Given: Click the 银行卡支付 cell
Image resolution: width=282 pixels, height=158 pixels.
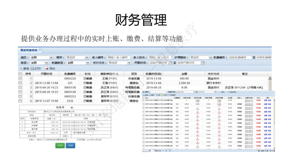Looking at the screenshot, I should tap(213, 83).
